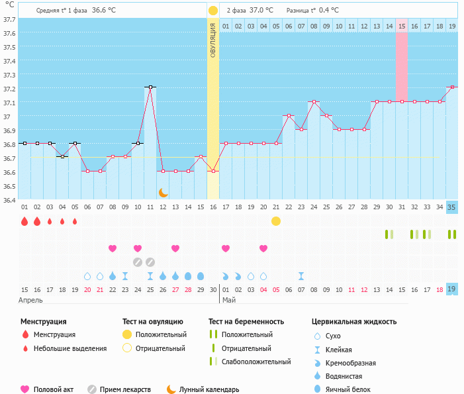Click the large menstruation drop on day 01
The image size is (464, 394).
pyautogui.click(x=24, y=221)
